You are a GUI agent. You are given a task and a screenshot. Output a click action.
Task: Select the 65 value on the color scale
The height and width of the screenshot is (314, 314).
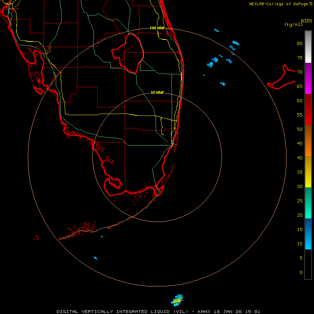300,86
